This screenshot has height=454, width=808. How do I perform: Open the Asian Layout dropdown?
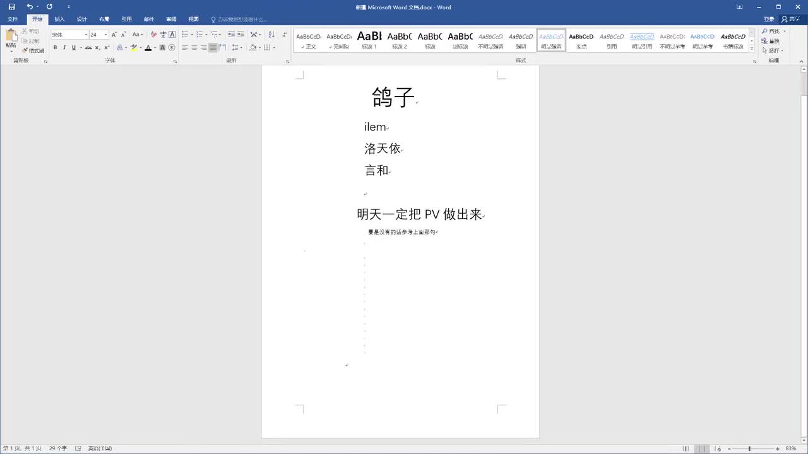(254, 35)
